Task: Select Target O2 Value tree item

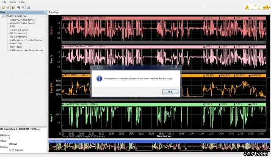Action: [x=19, y=30]
